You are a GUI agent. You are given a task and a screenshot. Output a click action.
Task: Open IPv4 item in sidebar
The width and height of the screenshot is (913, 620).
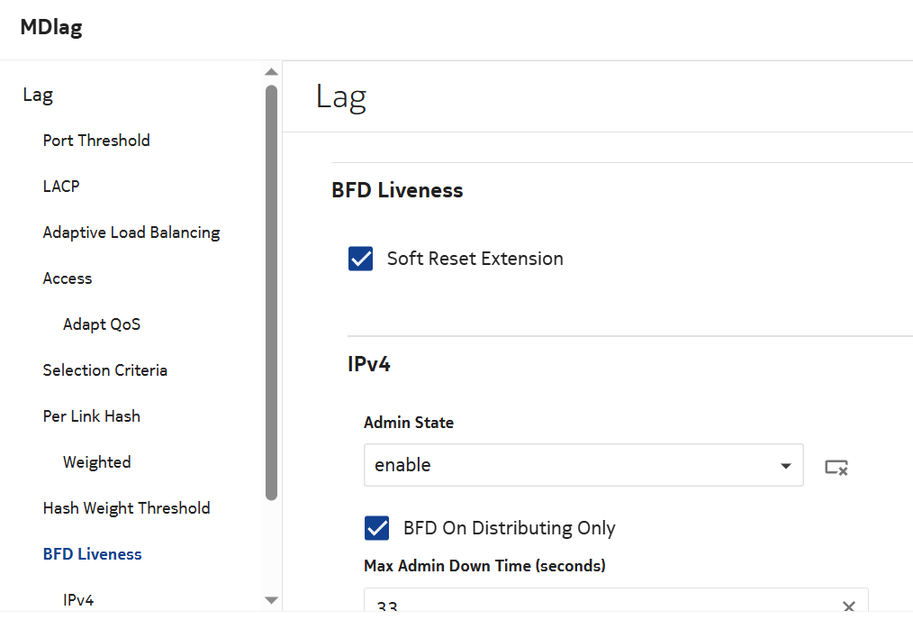point(78,600)
